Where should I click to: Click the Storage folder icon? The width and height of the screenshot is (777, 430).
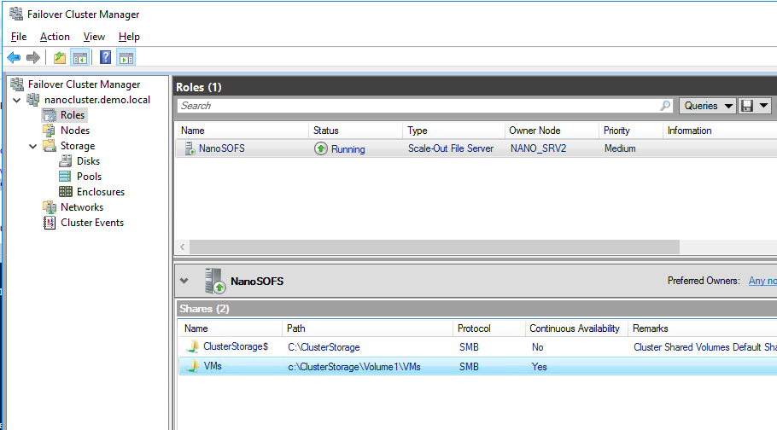pos(49,146)
